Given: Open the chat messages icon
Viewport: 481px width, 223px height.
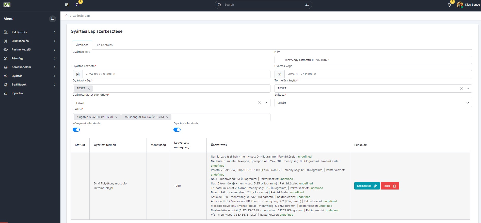Looking at the screenshot, I should (x=77, y=5).
